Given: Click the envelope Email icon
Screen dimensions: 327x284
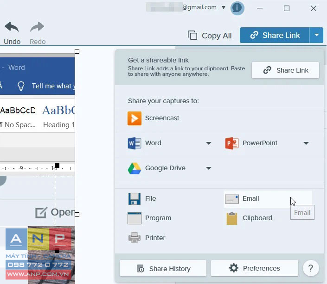Looking at the screenshot, I should (232, 199).
